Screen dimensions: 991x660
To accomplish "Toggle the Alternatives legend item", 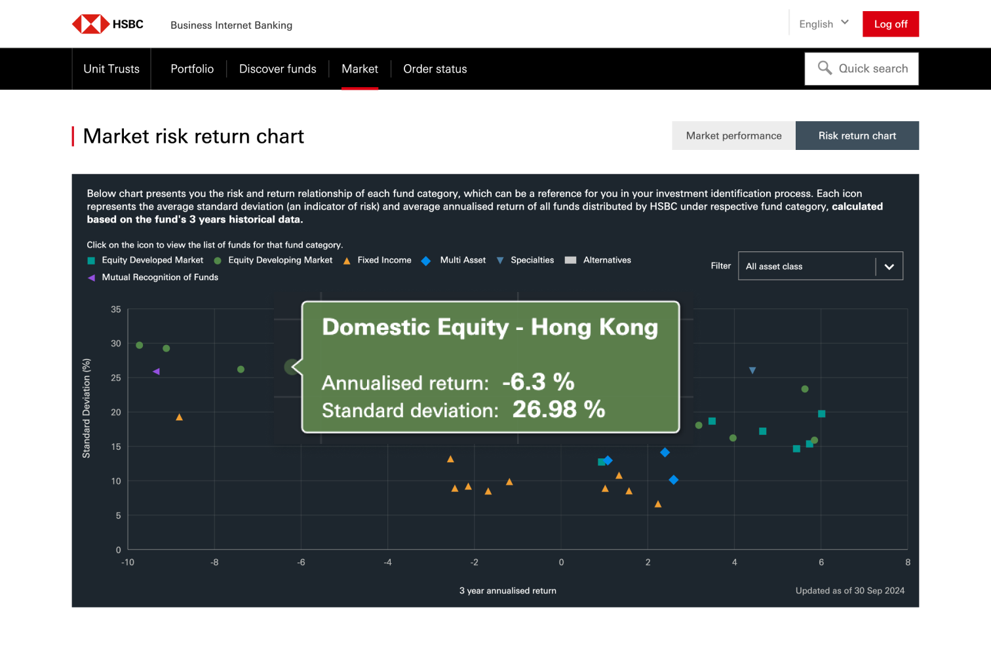I will (598, 261).
